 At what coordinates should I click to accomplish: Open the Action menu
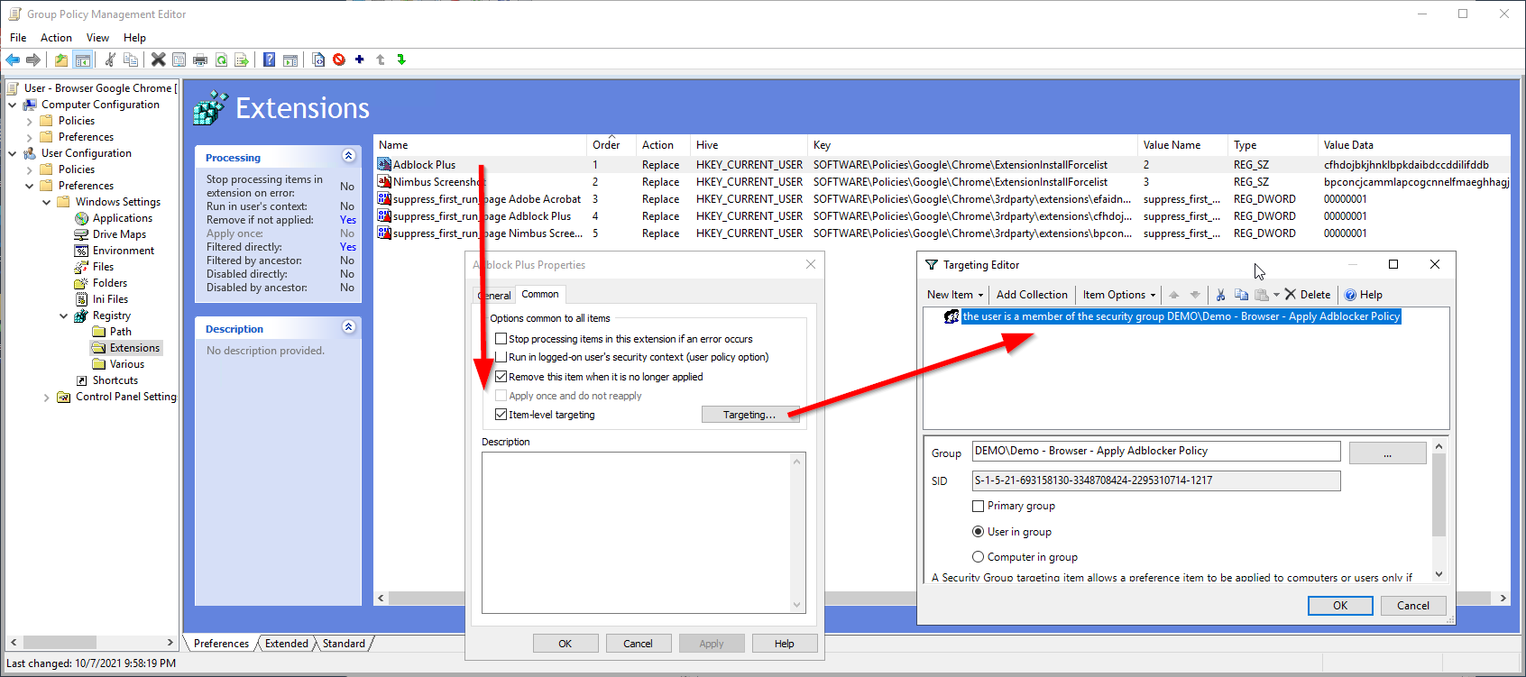point(56,38)
